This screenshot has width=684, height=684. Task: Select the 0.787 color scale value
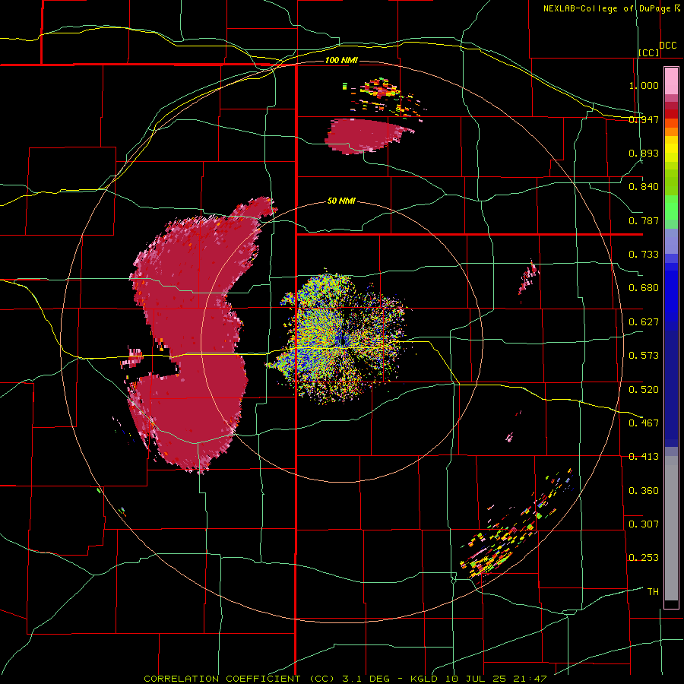pyautogui.click(x=644, y=220)
